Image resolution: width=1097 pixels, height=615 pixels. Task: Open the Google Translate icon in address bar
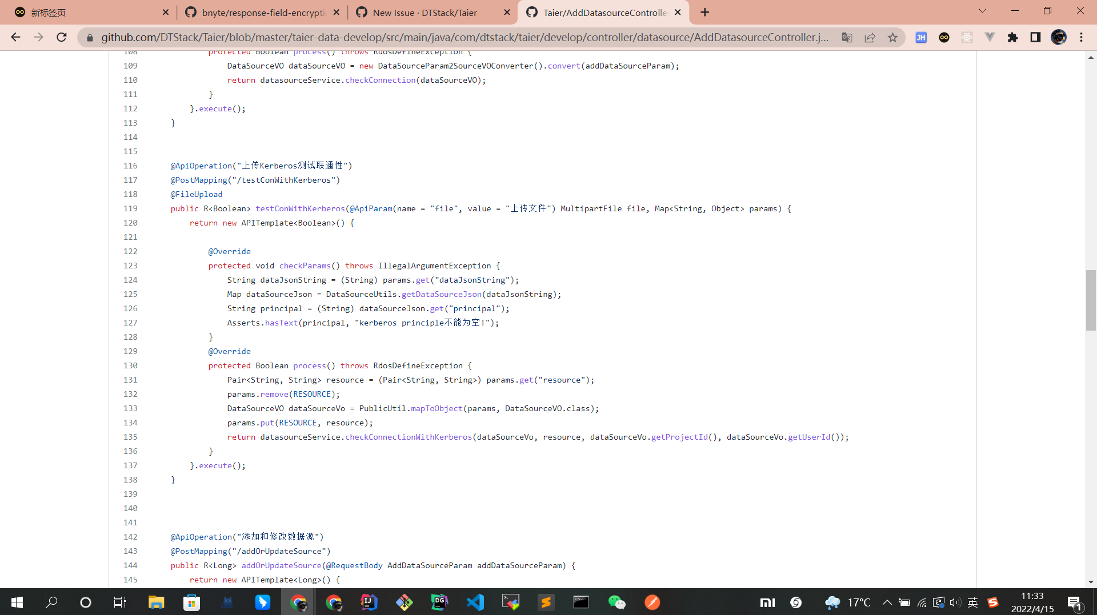point(847,37)
